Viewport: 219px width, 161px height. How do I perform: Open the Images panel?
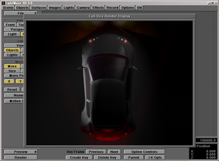click(55, 8)
